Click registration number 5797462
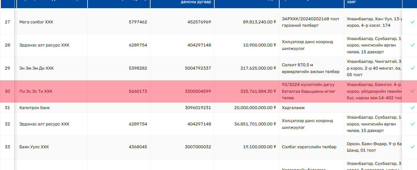Image resolution: width=417 pixels, height=170 pixels. coord(138,22)
